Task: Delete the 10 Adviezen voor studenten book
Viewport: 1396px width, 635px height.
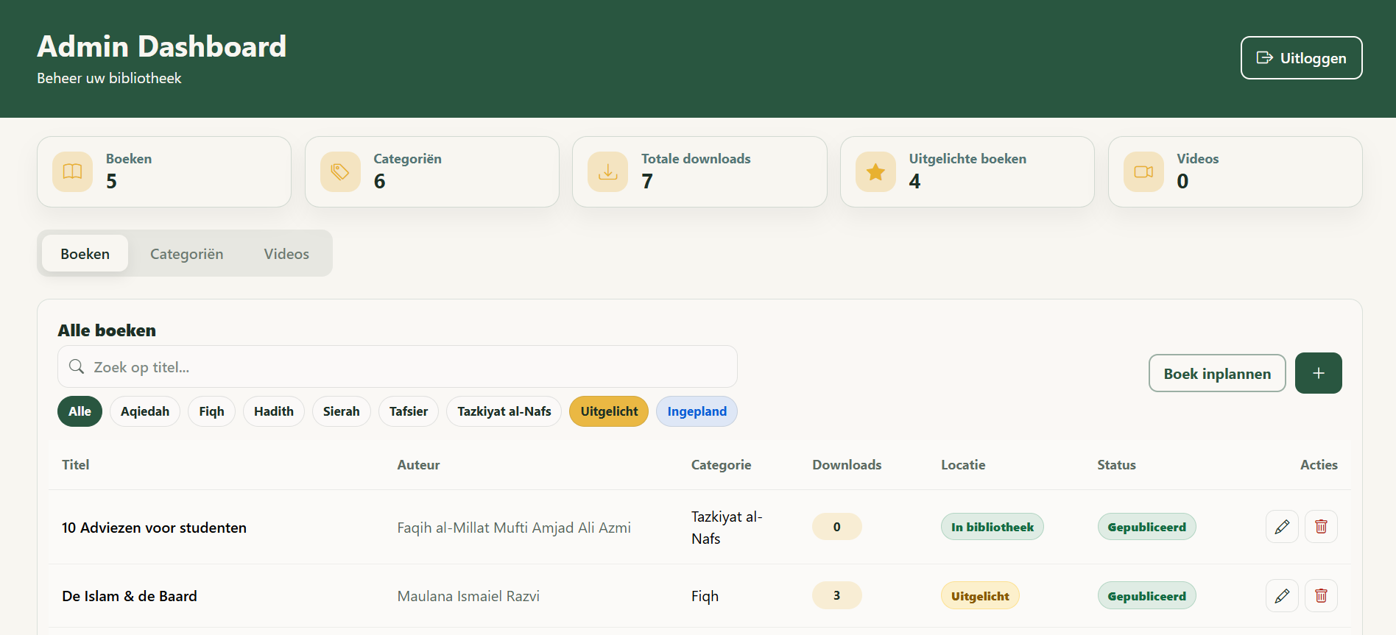Action: tap(1321, 527)
